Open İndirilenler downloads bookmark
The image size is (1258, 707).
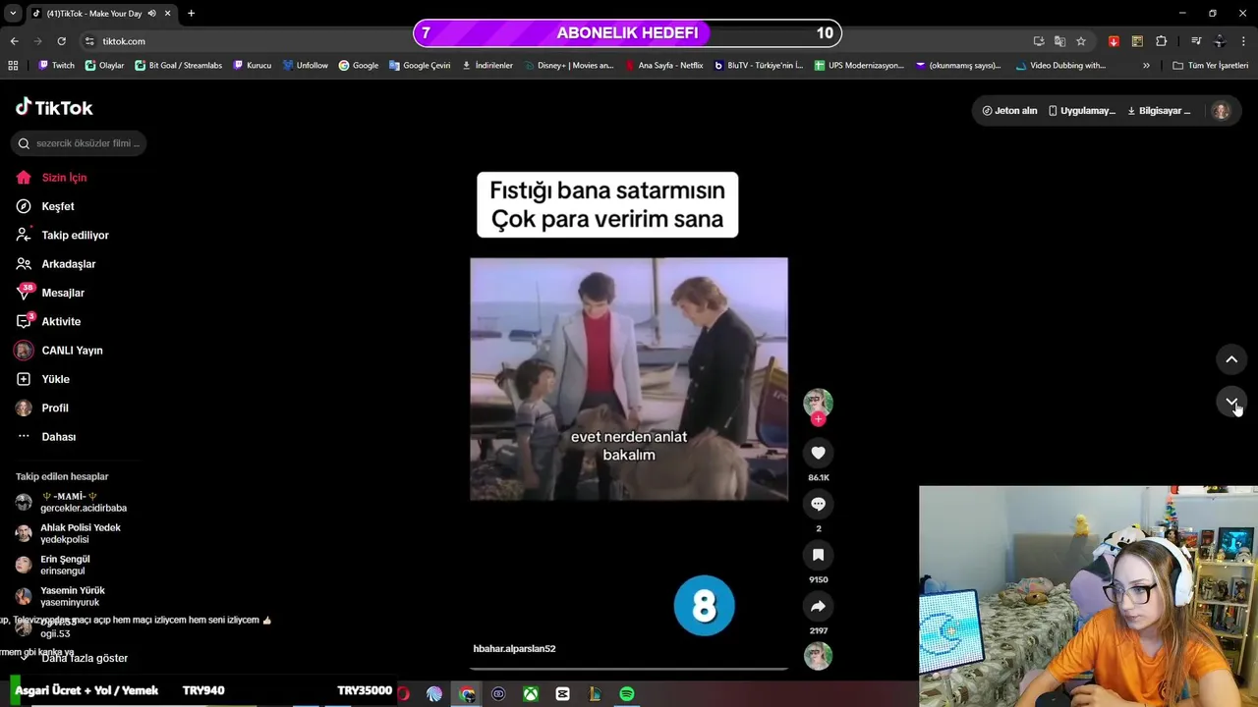[487, 66]
